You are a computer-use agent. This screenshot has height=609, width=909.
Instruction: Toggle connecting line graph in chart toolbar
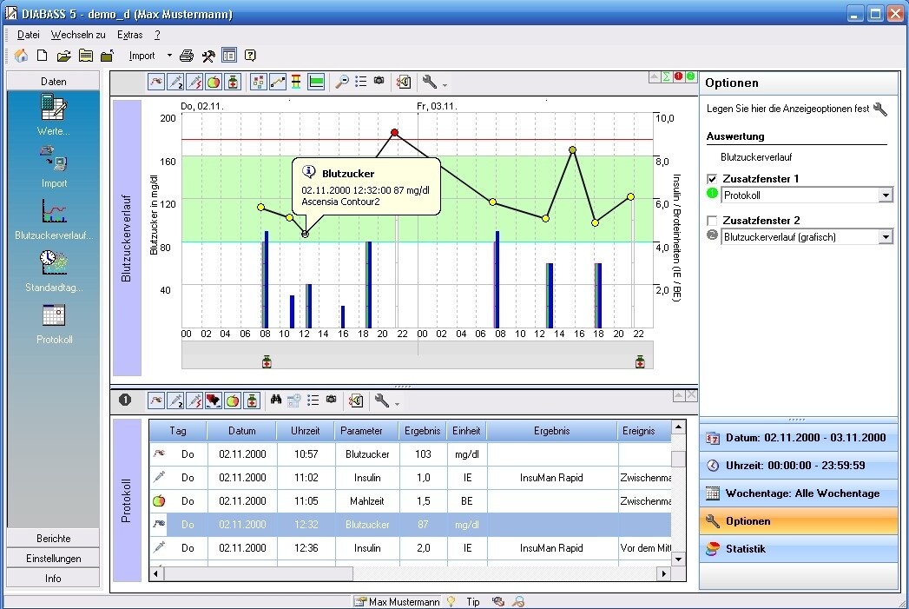coord(278,83)
